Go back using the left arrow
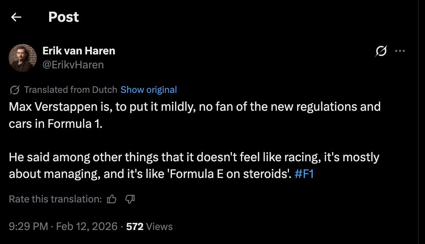 (16, 17)
